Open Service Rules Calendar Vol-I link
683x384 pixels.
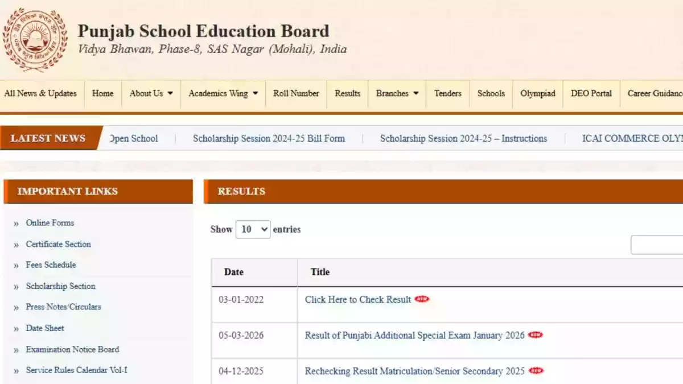click(77, 370)
